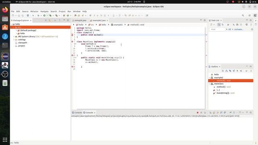Select .classpath file in Package Explorer
Screen dimensions: 258x145
23,43
